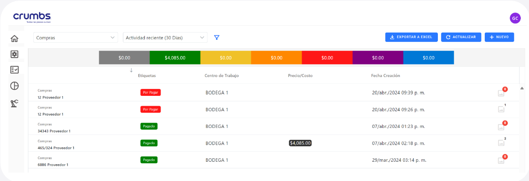The width and height of the screenshot is (529, 181).
Task: Create new record with Nuevo button
Action: point(499,37)
